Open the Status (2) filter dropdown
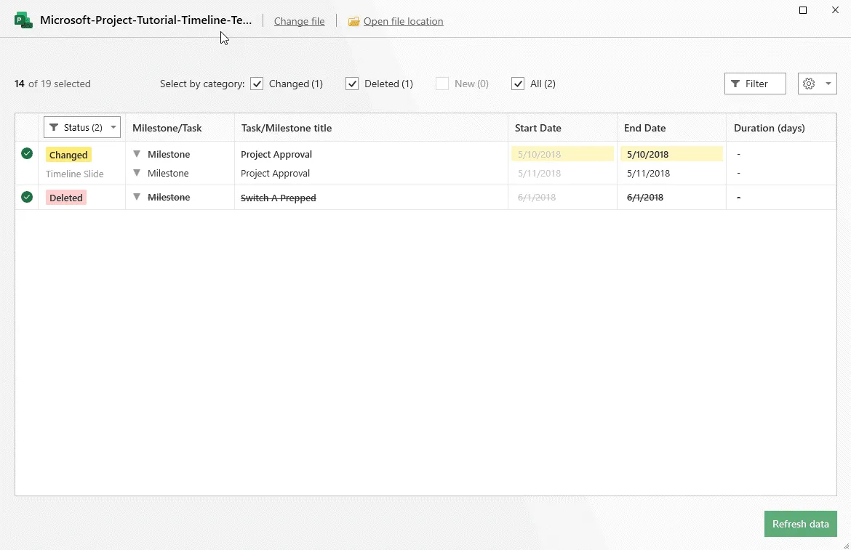Screen dimensions: 851x550 click(82, 127)
